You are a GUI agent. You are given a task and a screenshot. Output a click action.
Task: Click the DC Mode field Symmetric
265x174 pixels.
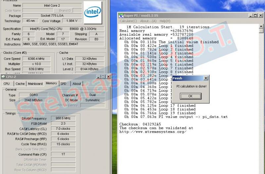click(x=93, y=100)
